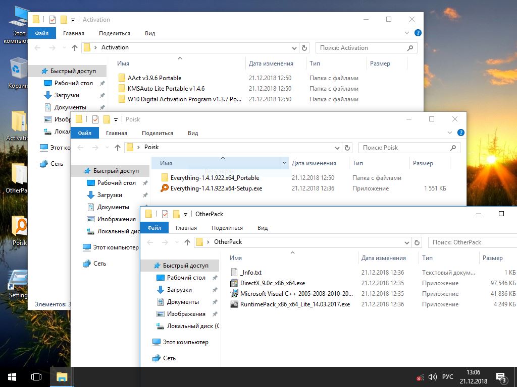The image size is (517, 387).
Task: Click the taskbar clock showing 13:06
Action: click(x=474, y=377)
